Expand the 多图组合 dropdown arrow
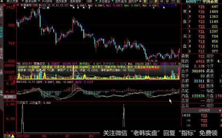222x138 pixels. pos(112,1)
